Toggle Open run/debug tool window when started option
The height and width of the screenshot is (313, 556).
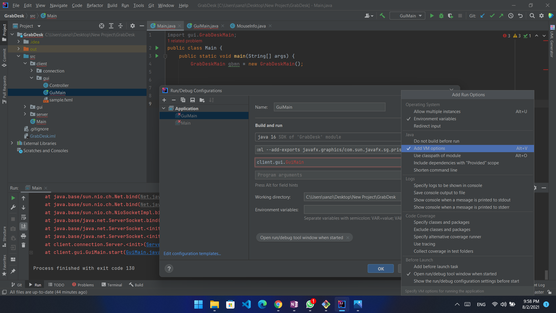467,274
